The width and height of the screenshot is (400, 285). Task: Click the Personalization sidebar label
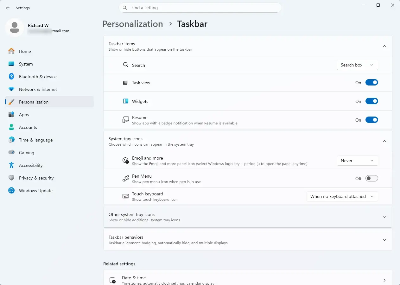[34, 102]
